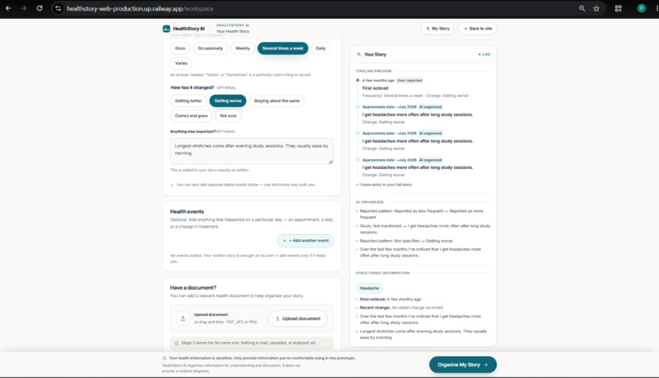Click How has it changed? label
This screenshot has width=659, height=378.
click(192, 87)
